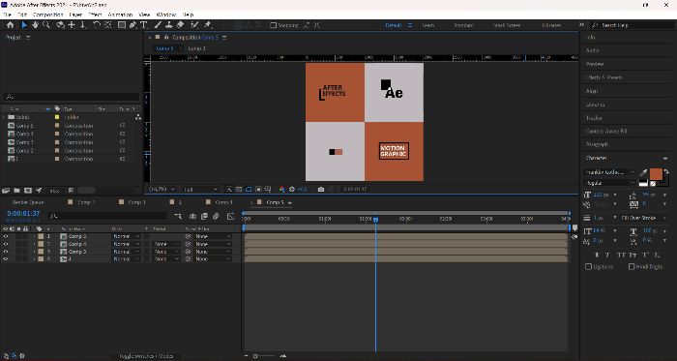Open the Window menu in menu bar

click(x=166, y=15)
